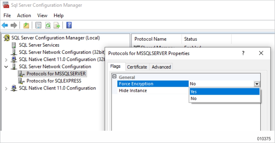Click the Back arrow toolbar icon
275x143 pixels.
5,25
